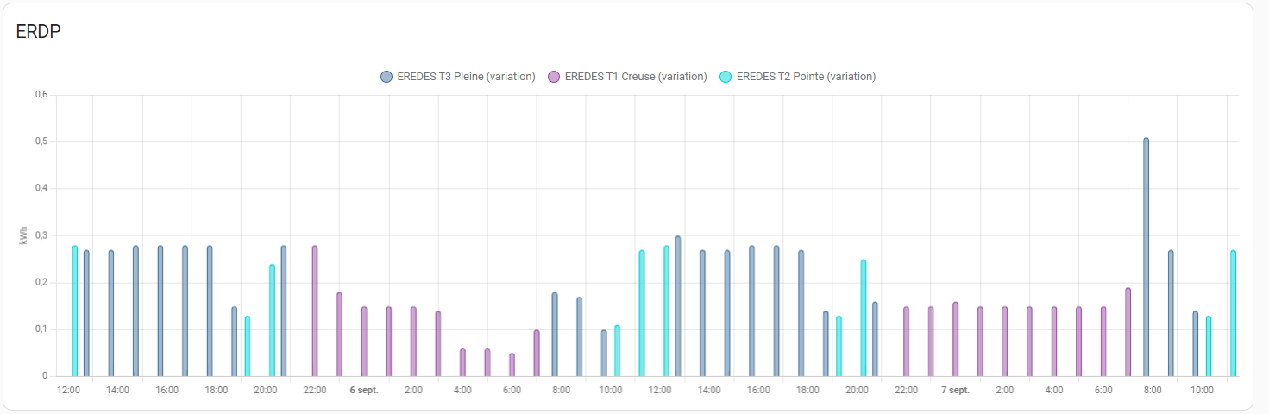The image size is (1269, 414).
Task: Click the 0,5 y-axis value label
Action: pos(41,141)
